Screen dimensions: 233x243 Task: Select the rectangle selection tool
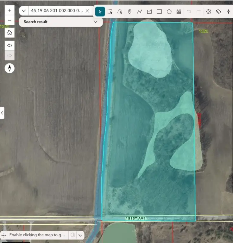pyautogui.click(x=110, y=12)
